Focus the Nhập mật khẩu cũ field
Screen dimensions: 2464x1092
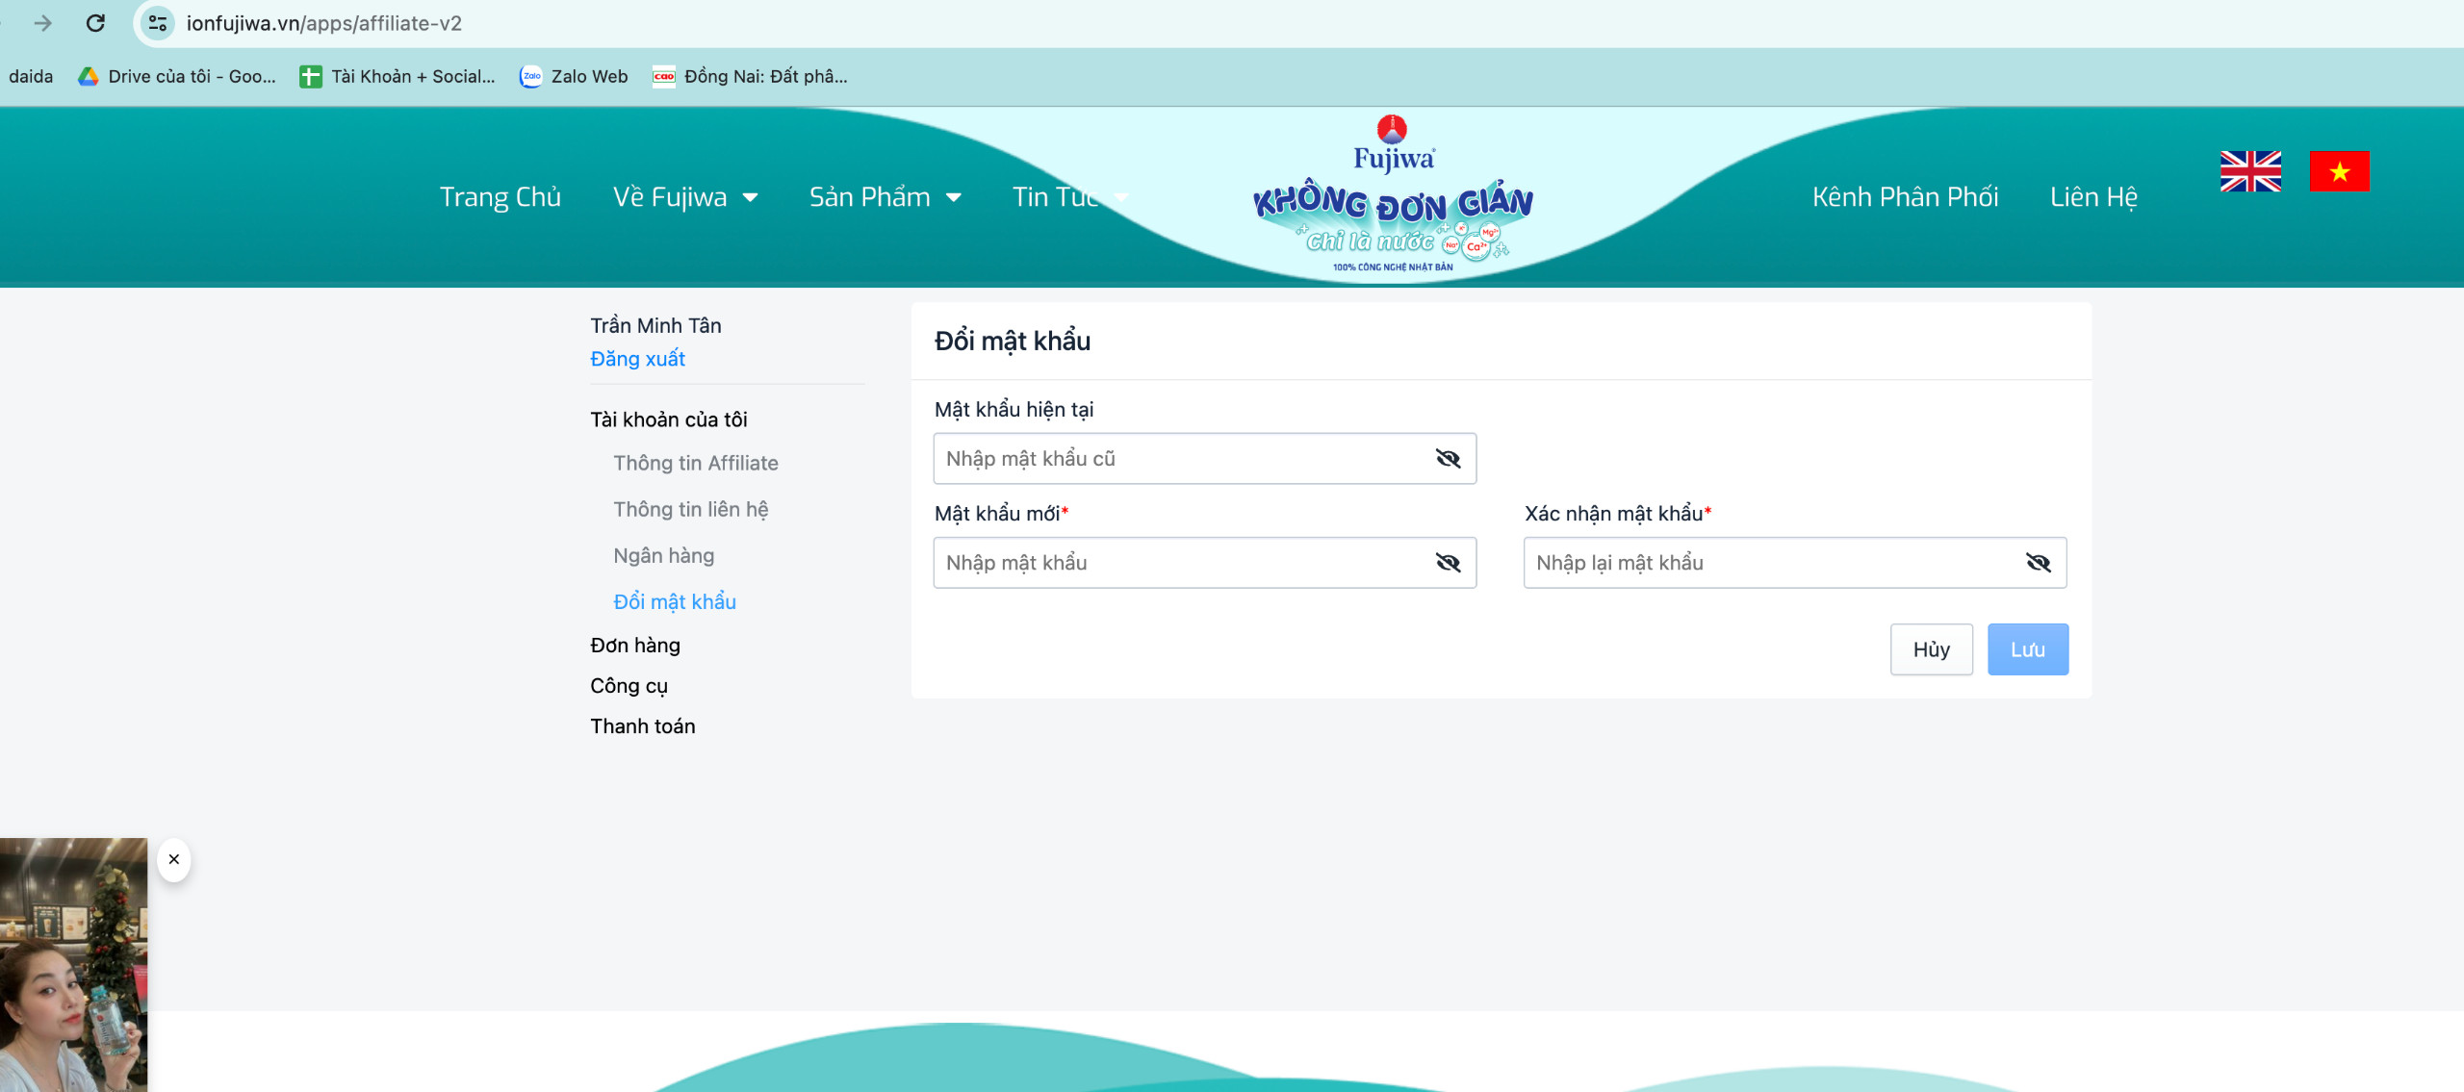click(x=1179, y=459)
